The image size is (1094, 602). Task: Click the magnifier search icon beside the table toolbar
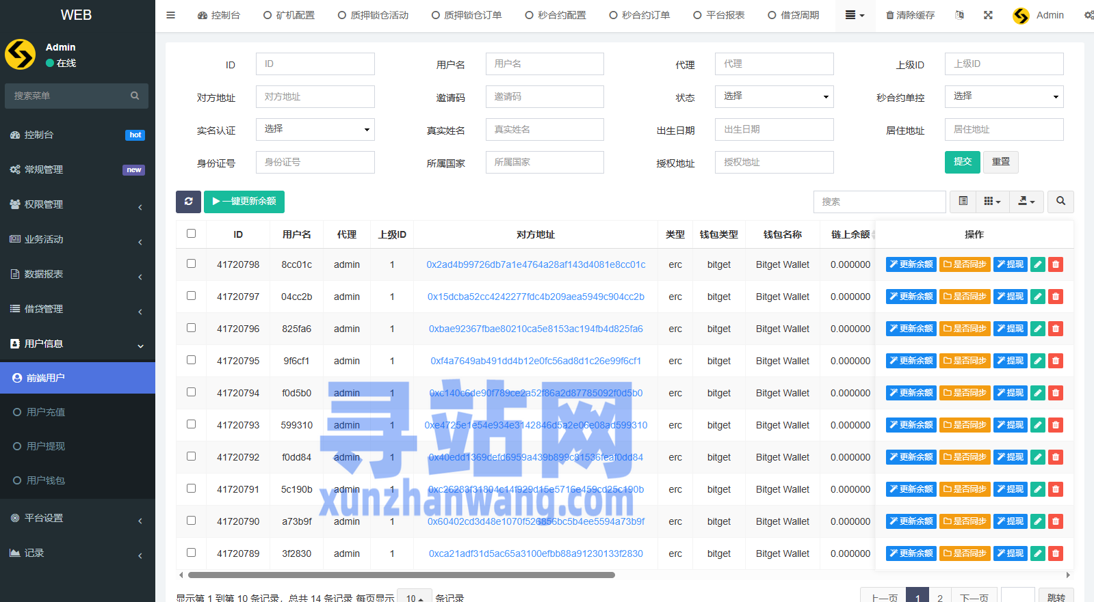[x=1060, y=202]
